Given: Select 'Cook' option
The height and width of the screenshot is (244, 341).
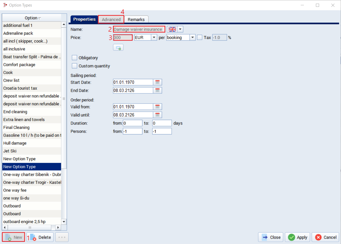Looking at the screenshot, I should 32,72.
